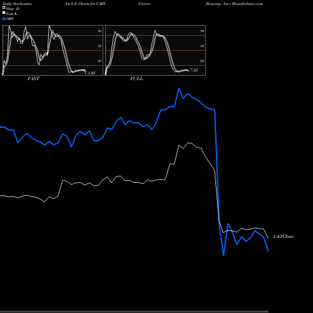Click the MunafaSutra.com site label
This screenshot has width=313, height=313.
coord(247,4)
